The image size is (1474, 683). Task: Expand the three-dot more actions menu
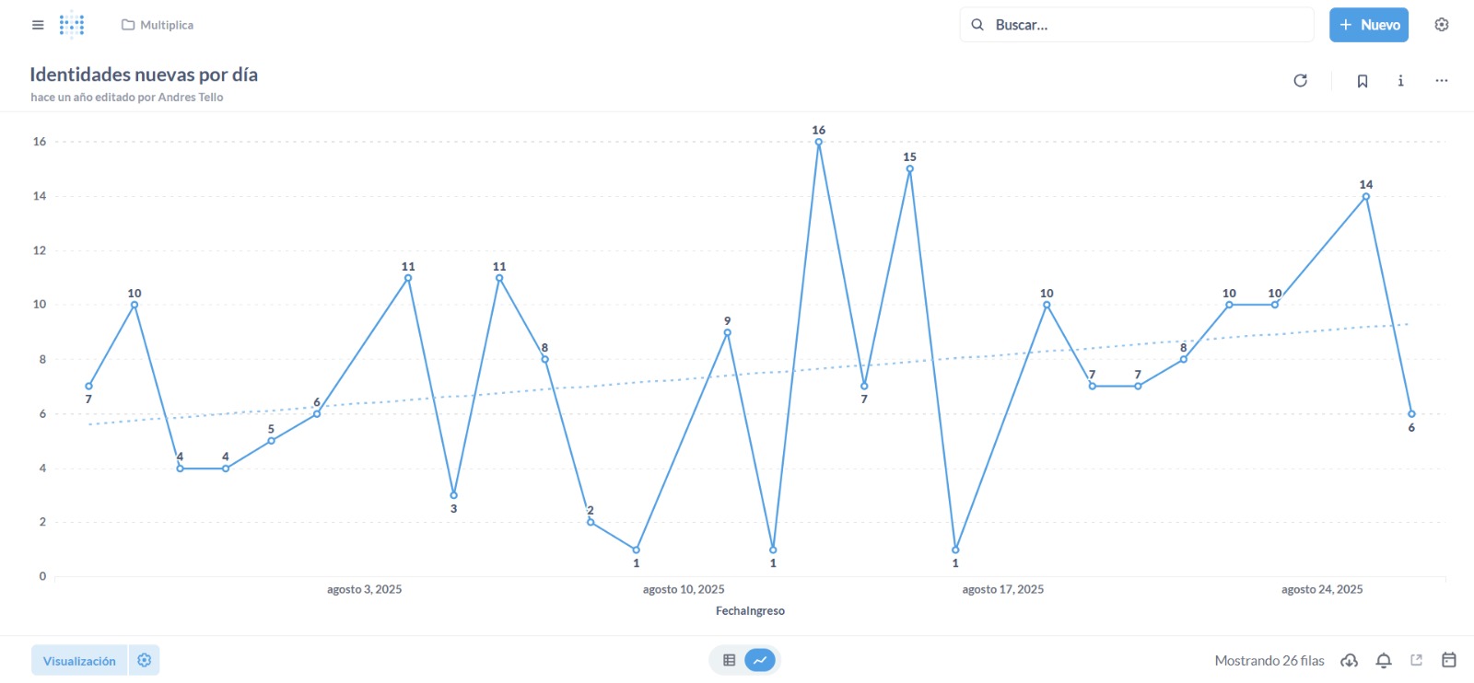1442,81
